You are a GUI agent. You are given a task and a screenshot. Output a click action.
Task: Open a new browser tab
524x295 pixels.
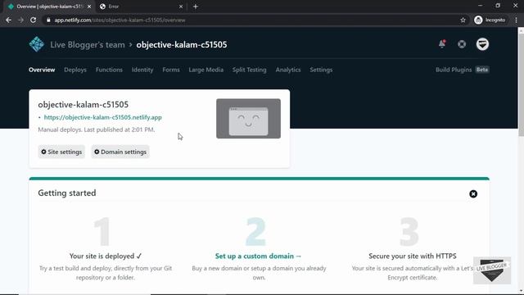coord(196,7)
